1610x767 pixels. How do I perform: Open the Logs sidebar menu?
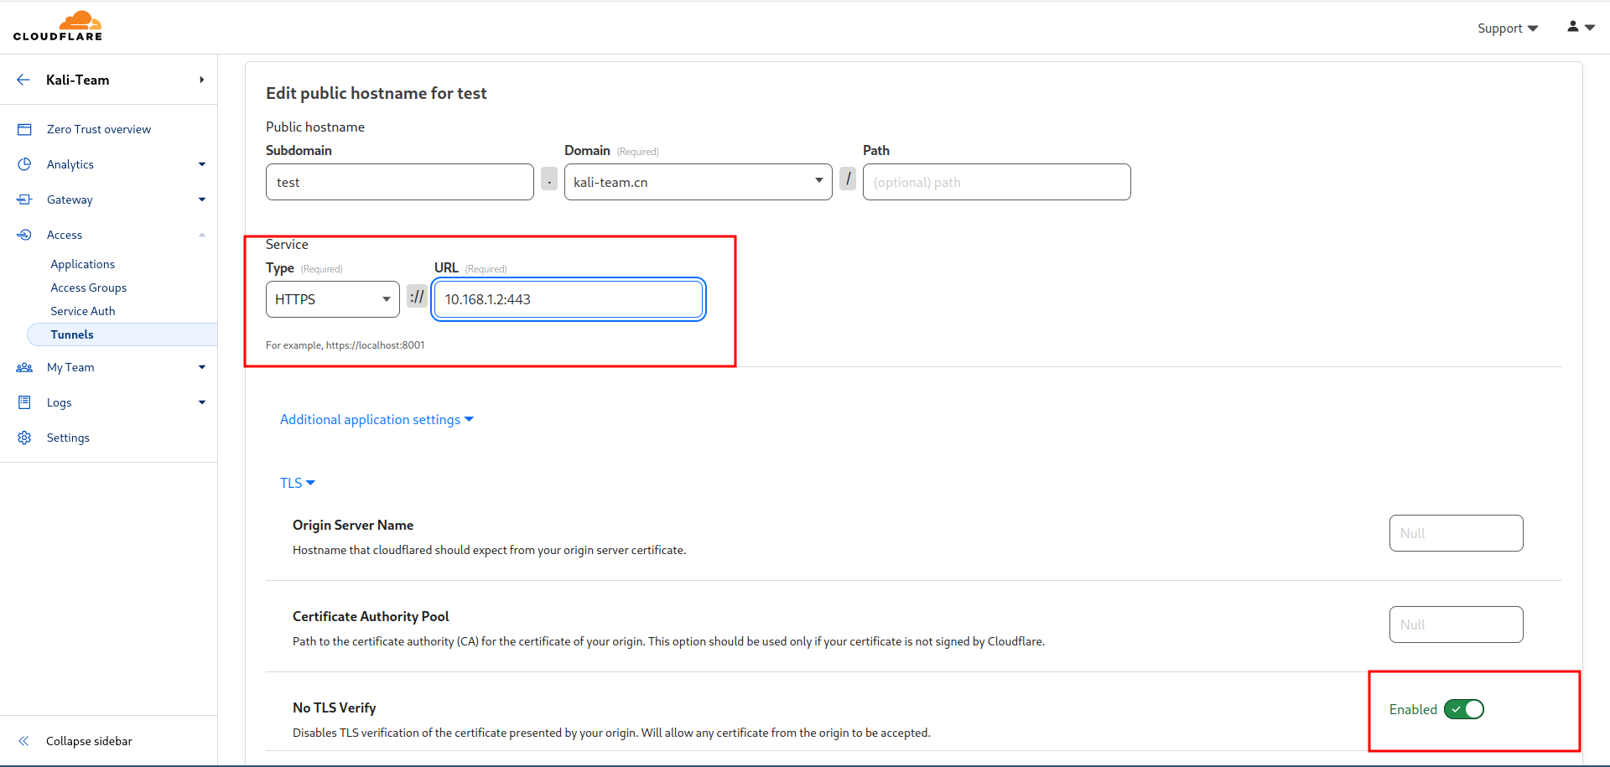(59, 402)
